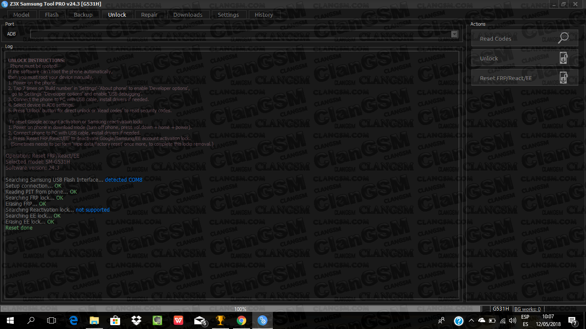The image size is (586, 329).
Task: Click Z3X Samsung Tool taskbar icon
Action: pyautogui.click(x=263, y=320)
